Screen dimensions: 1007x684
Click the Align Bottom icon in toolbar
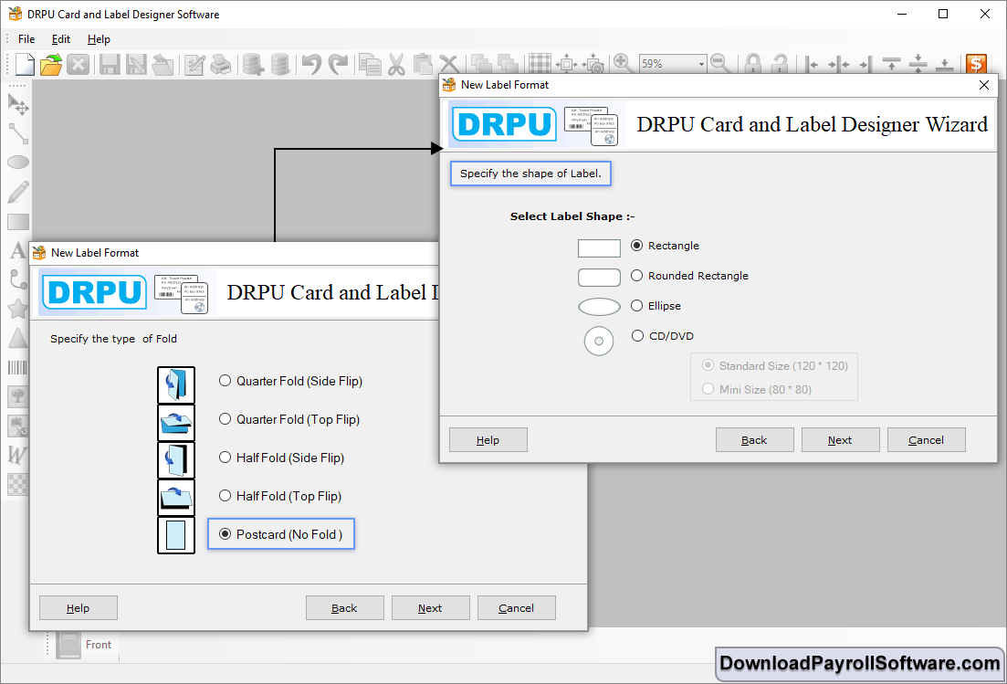(945, 64)
